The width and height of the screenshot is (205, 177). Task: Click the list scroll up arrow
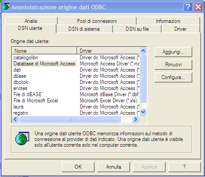[143, 51]
